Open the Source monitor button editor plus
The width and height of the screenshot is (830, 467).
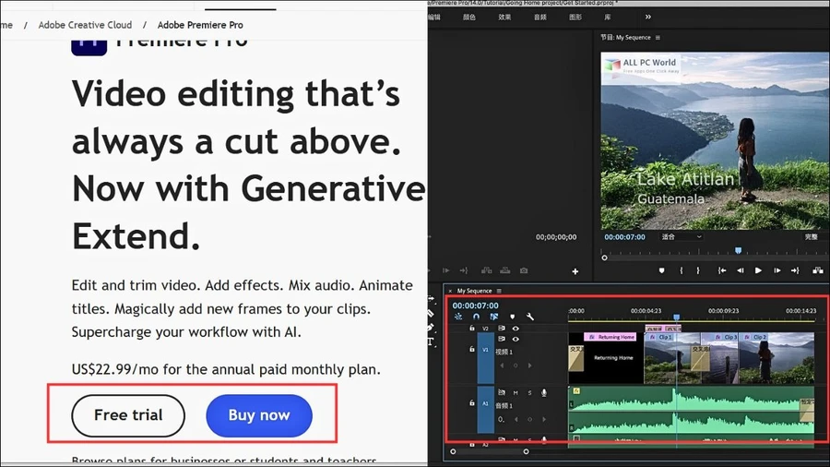click(575, 271)
